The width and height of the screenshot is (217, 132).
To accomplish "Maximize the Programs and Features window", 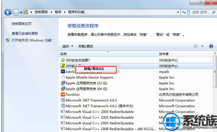I will 201,3.
